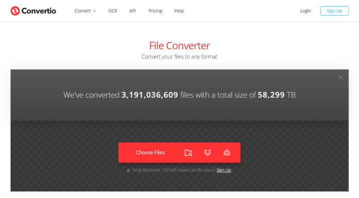Click the Convertio logo icon

click(15, 11)
